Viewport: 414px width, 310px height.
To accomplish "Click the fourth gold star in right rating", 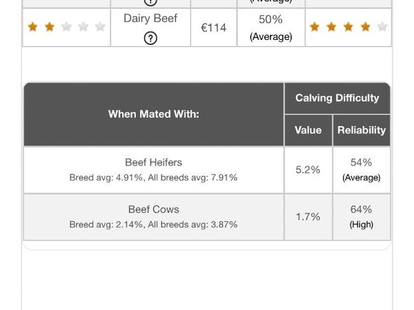I will coord(365,27).
